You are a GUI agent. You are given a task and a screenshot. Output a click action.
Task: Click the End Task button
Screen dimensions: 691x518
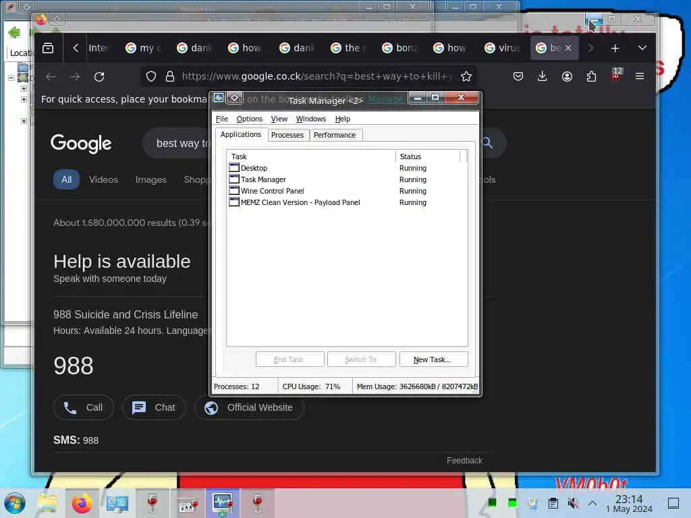[289, 360]
